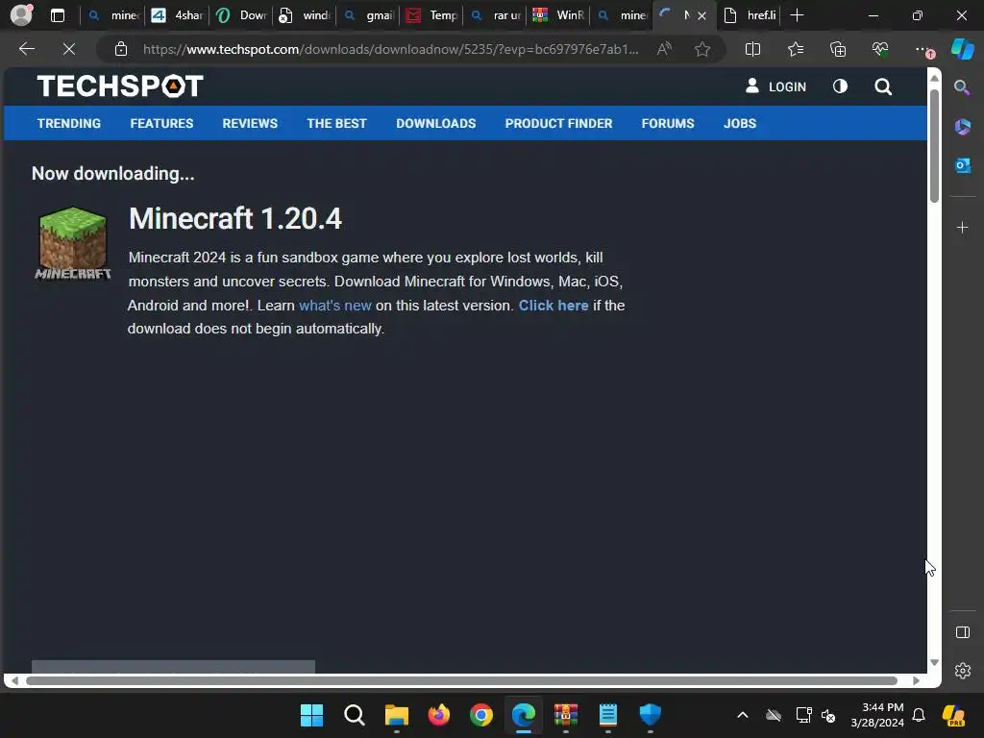Open sidebar settings gear
The height and width of the screenshot is (738, 984).
click(x=963, y=671)
